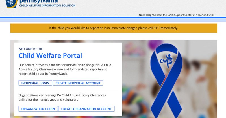Click the 'Our service provides a means' paragraph
This screenshot has height=118, width=226.
[x=65, y=69]
